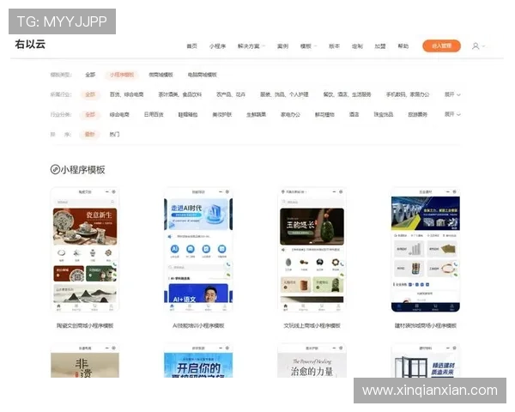This screenshot has height=412, width=515.
Task: Expand the 模板 navigation dropdown
Action: (x=308, y=46)
